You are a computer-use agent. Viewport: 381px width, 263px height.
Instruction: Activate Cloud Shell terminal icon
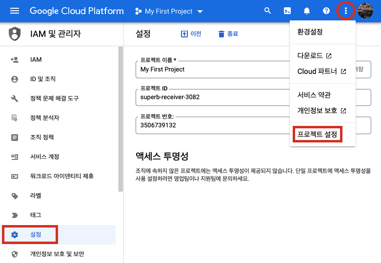(287, 11)
